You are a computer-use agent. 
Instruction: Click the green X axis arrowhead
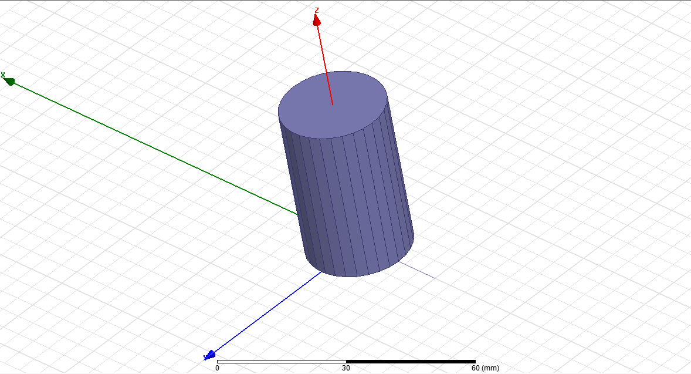9,80
